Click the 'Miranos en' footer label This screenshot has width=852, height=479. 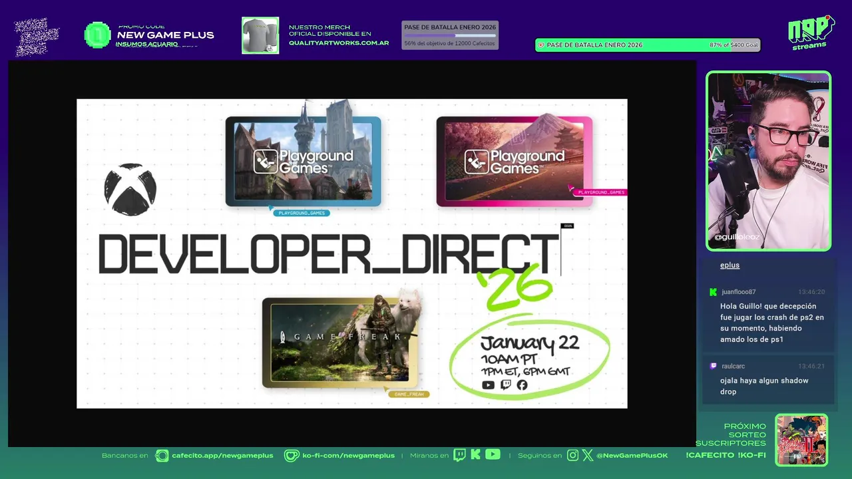[429, 456]
